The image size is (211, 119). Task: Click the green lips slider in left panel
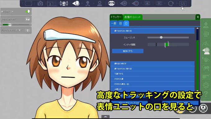pyautogui.click(x=16, y=25)
